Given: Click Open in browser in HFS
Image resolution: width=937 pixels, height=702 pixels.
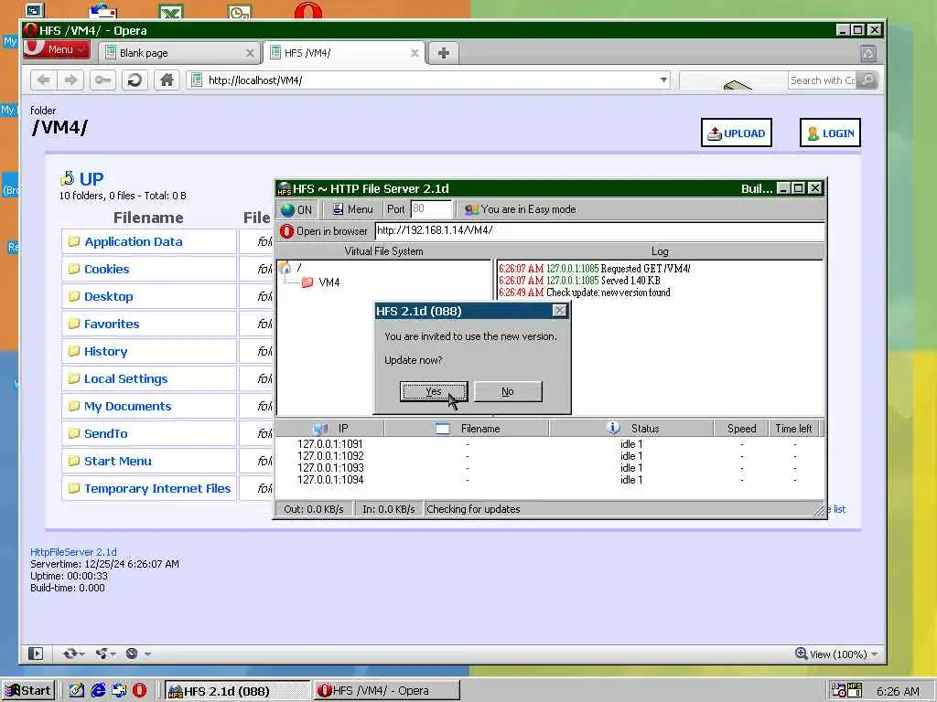Looking at the screenshot, I should 324,231.
